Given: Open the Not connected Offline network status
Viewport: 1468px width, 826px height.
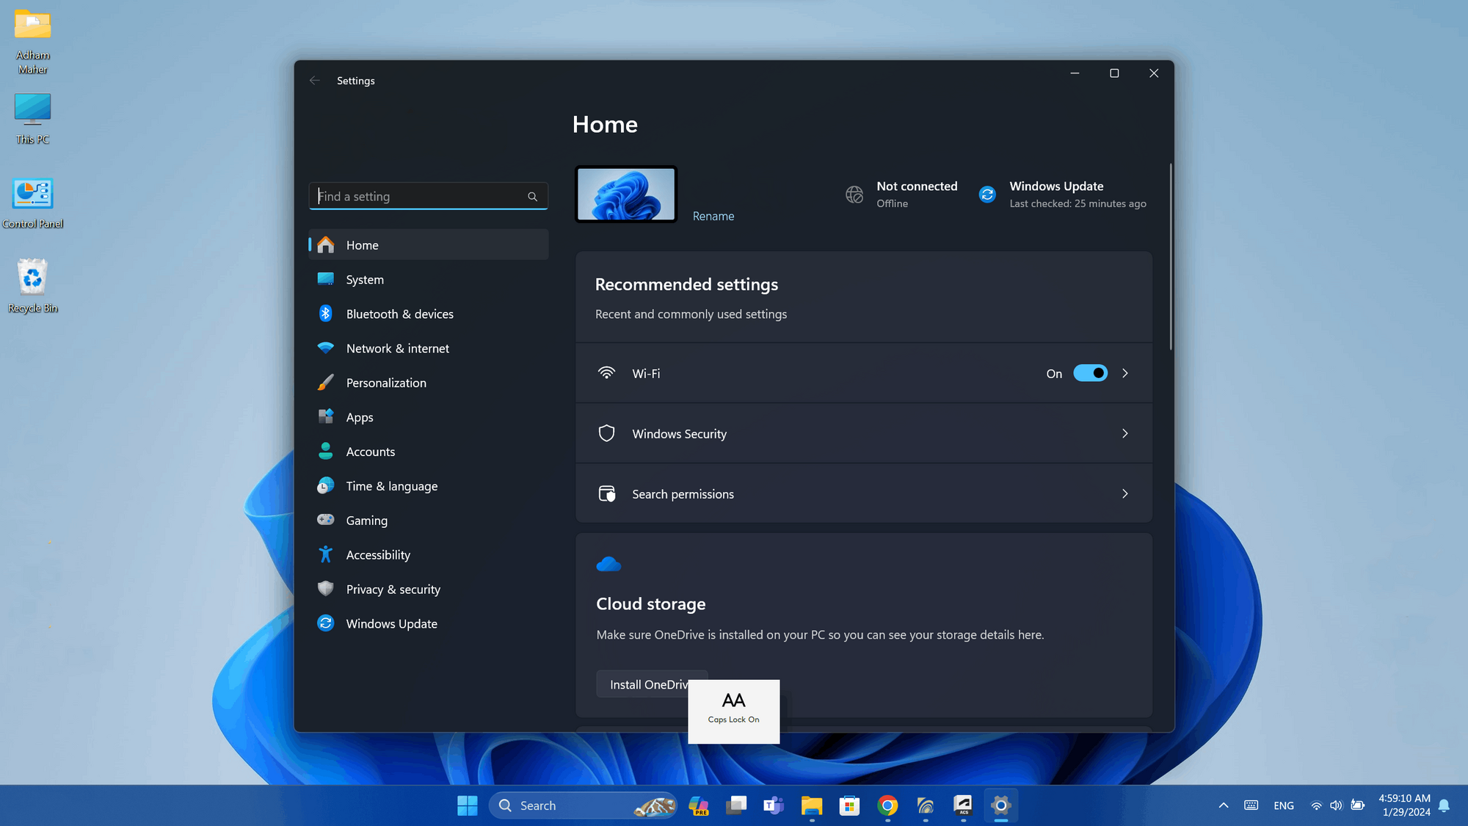Looking at the screenshot, I should 902,195.
